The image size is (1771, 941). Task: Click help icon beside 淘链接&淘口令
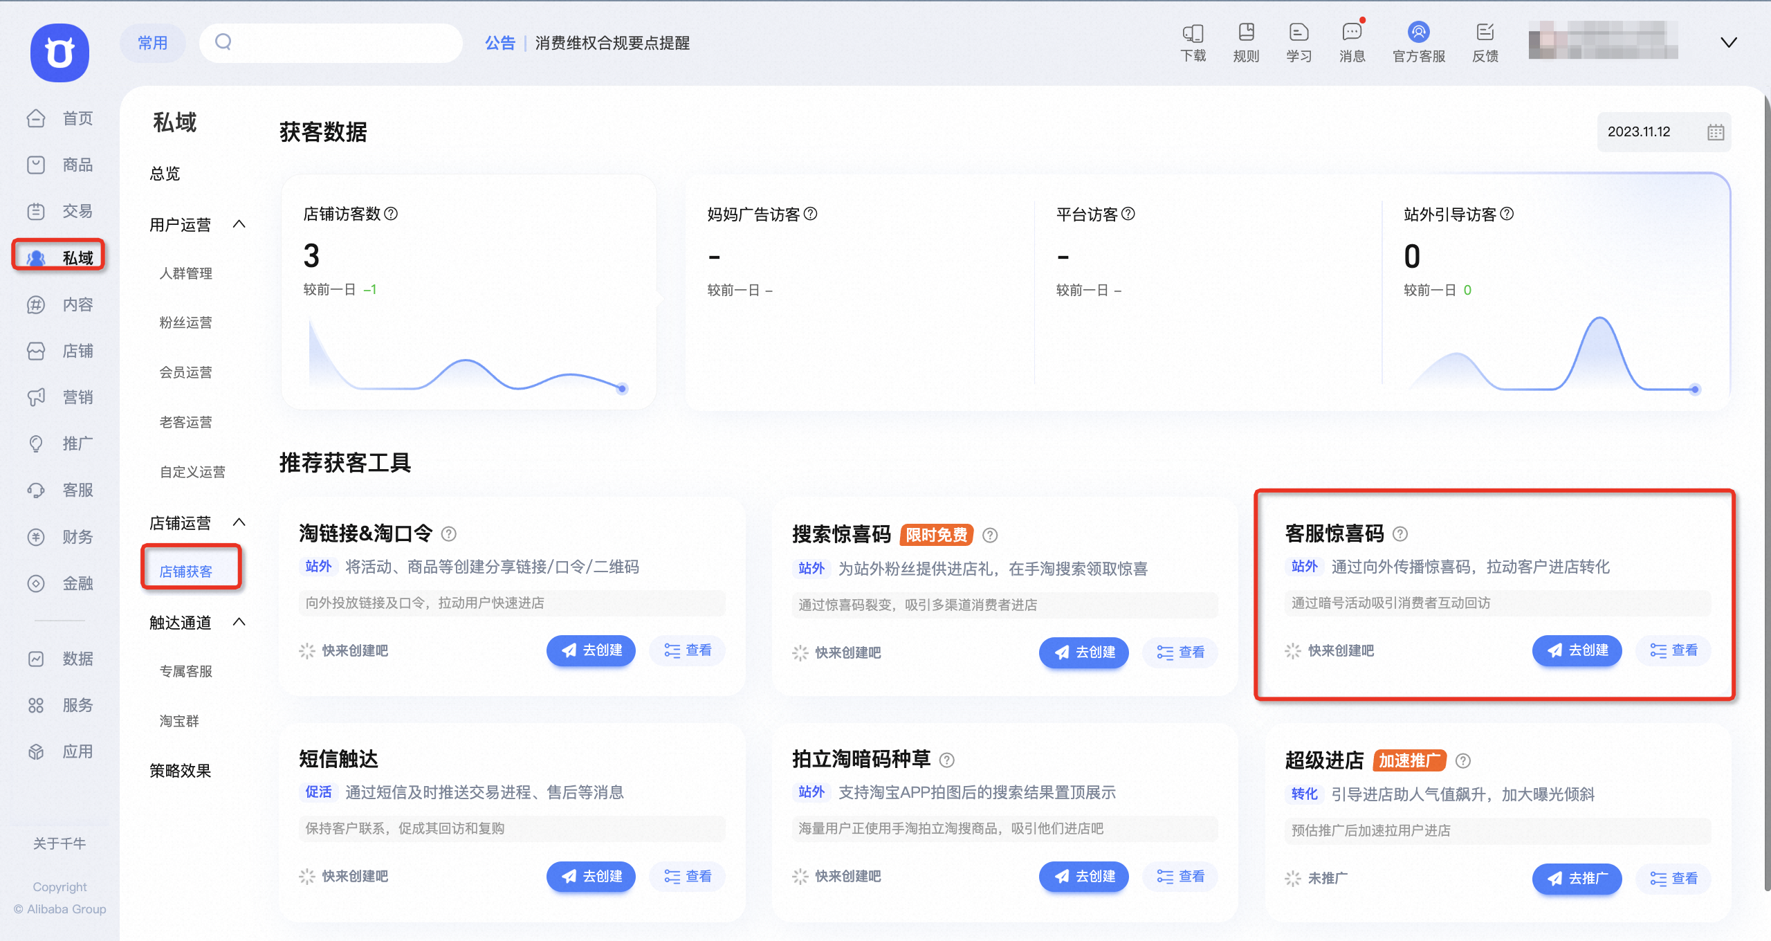[x=449, y=534]
